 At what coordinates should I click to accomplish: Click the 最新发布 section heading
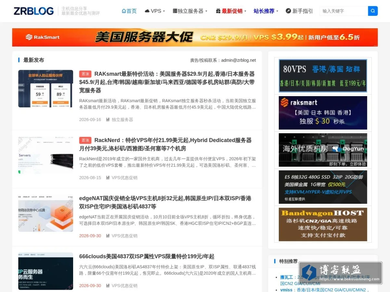pos(33,60)
